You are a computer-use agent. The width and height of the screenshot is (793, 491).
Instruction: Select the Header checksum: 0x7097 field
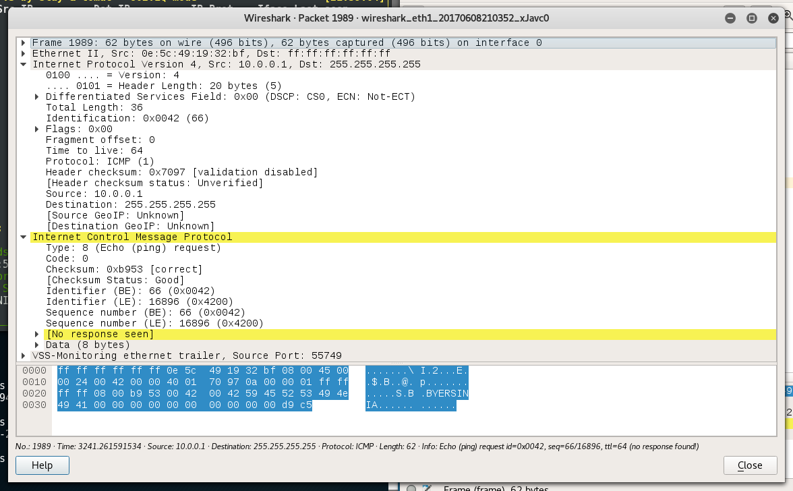(x=181, y=173)
